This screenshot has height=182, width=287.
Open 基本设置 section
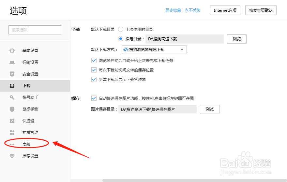point(30,50)
